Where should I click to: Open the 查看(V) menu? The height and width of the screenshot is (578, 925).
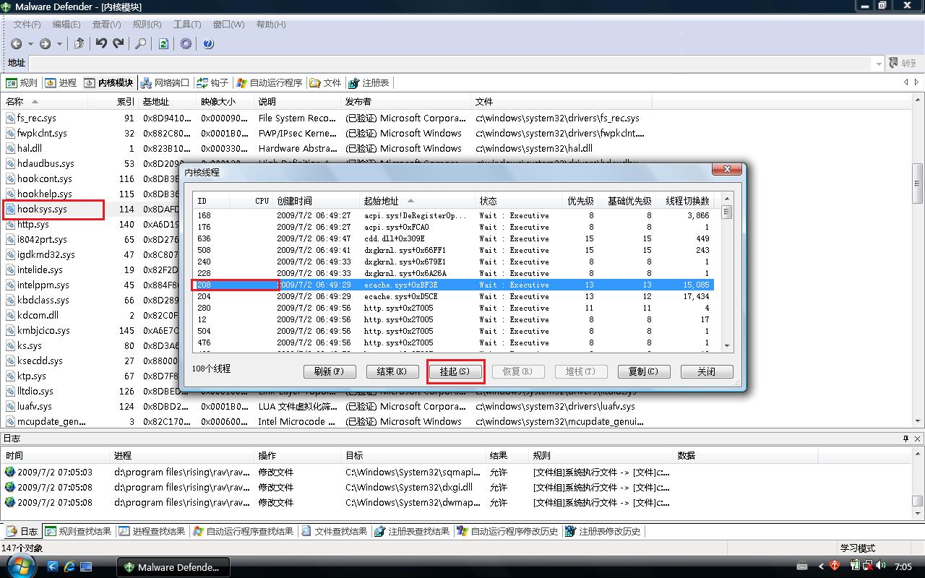pyautogui.click(x=107, y=24)
